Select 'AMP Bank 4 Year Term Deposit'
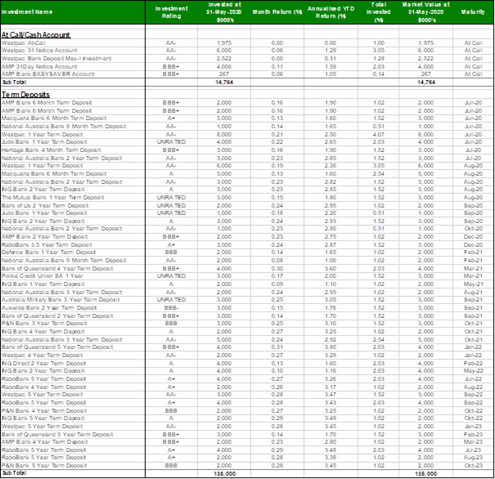 pos(44,442)
